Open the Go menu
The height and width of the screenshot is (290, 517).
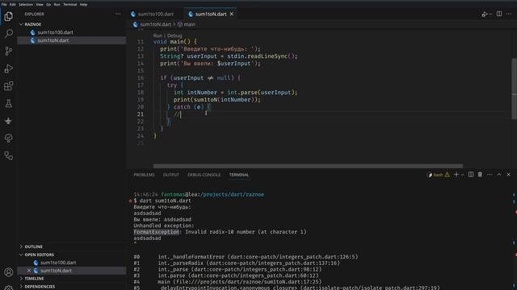tap(48, 5)
